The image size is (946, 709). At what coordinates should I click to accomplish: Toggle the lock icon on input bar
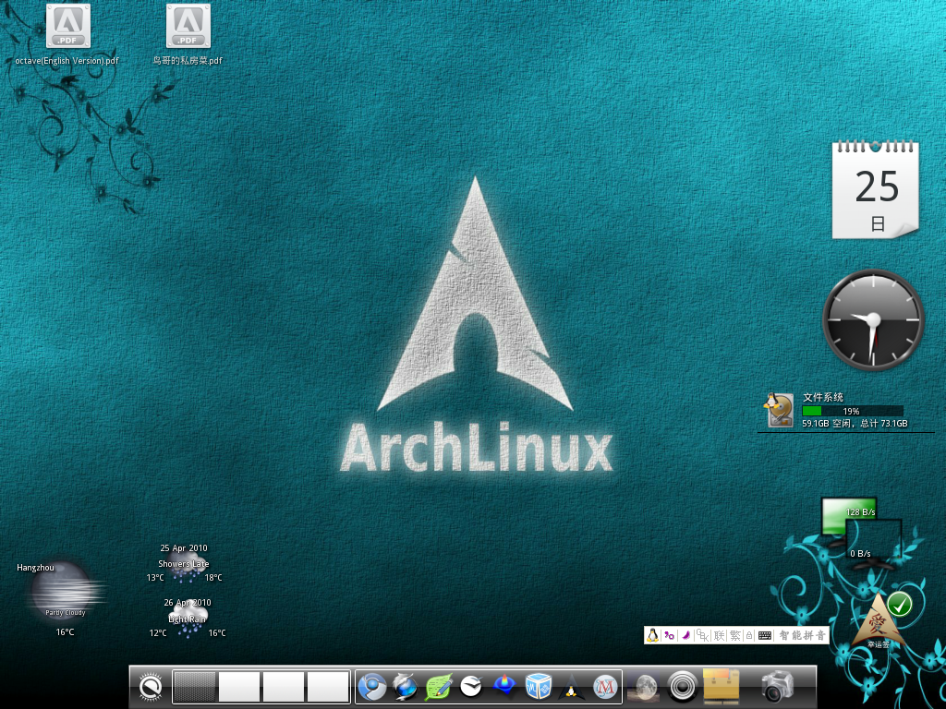tap(749, 635)
